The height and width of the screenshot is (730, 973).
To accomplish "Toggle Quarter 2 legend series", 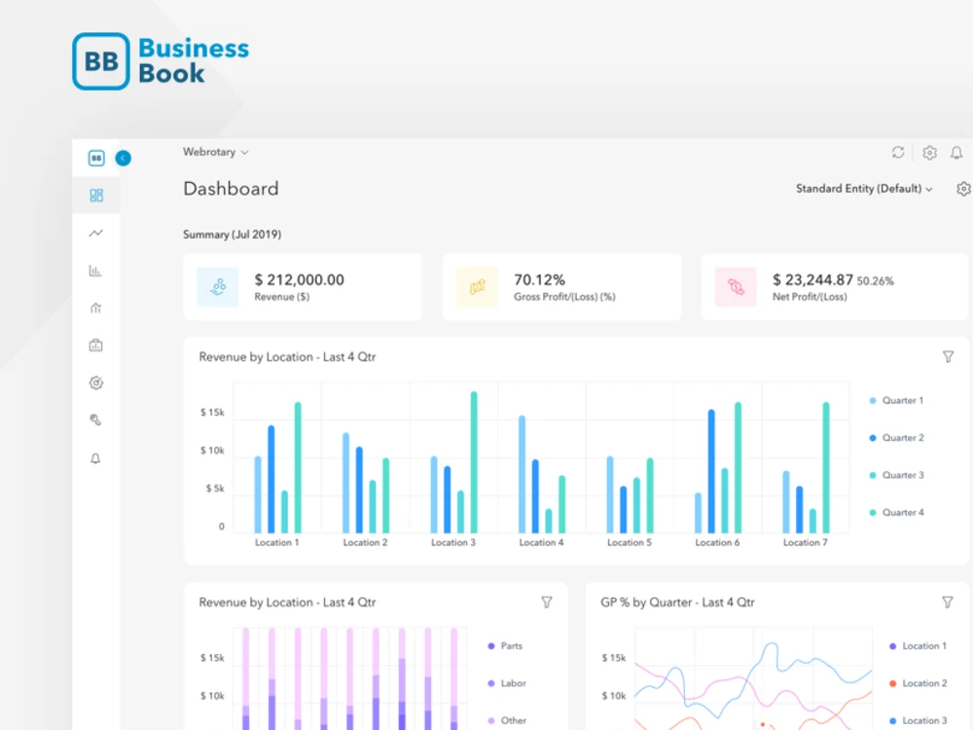I will [897, 438].
